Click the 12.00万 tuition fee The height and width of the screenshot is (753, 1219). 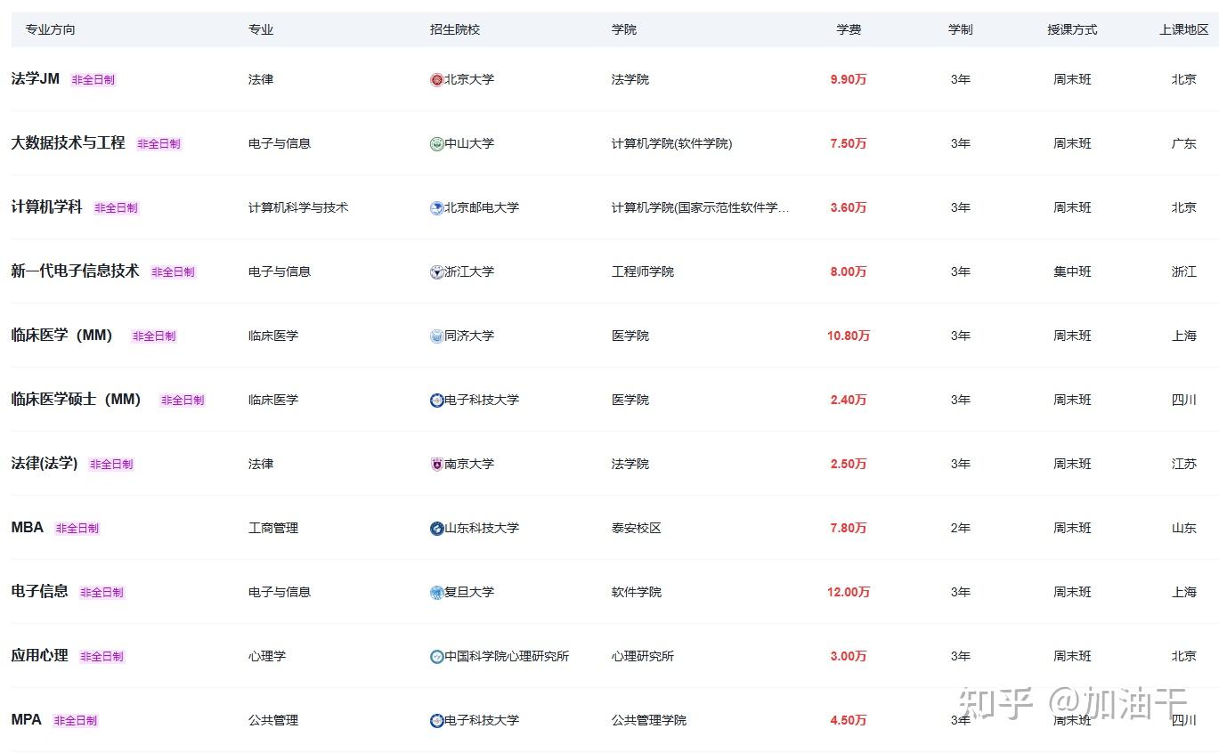coord(849,592)
